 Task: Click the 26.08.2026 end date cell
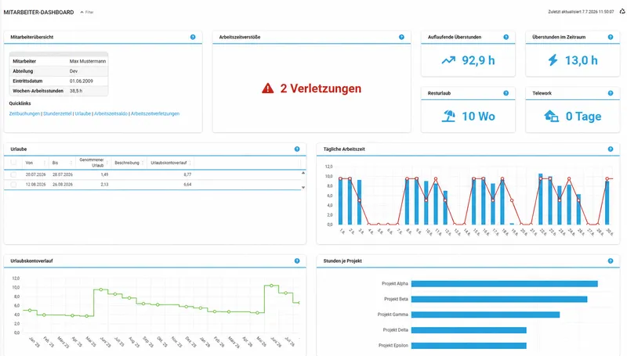(x=63, y=185)
